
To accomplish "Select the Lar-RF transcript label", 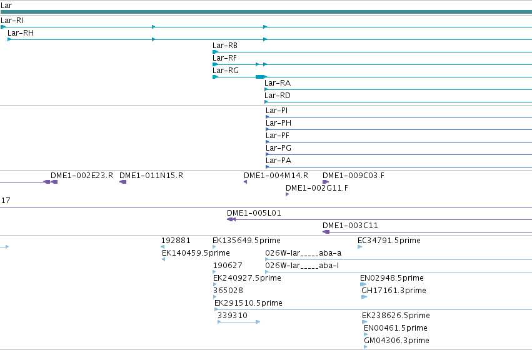I will (x=224, y=58).
